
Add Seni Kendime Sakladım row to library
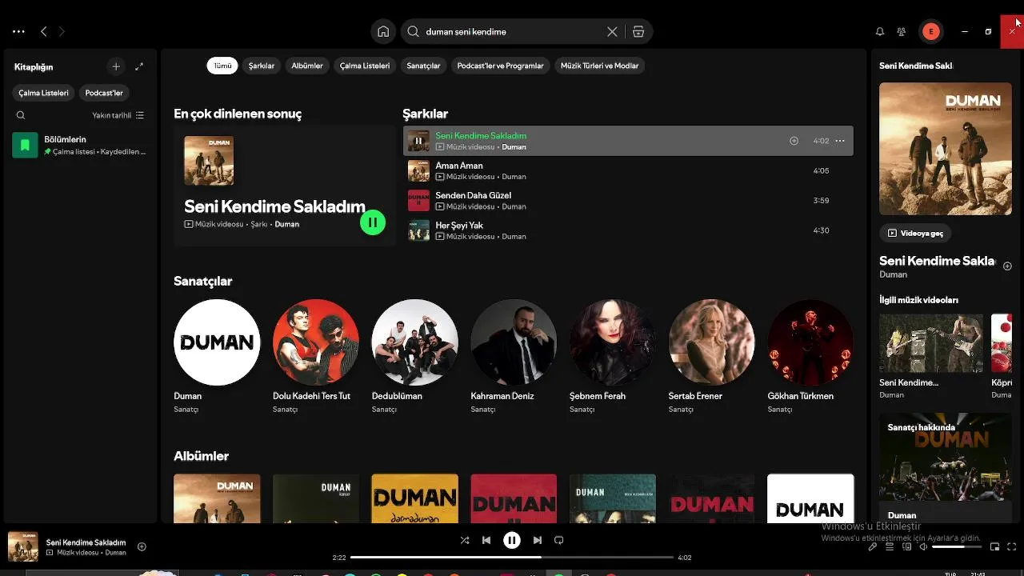[x=794, y=141]
